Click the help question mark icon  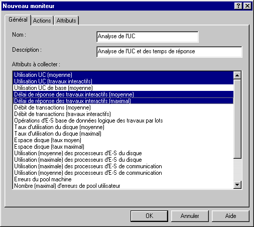pyautogui.click(x=238, y=6)
